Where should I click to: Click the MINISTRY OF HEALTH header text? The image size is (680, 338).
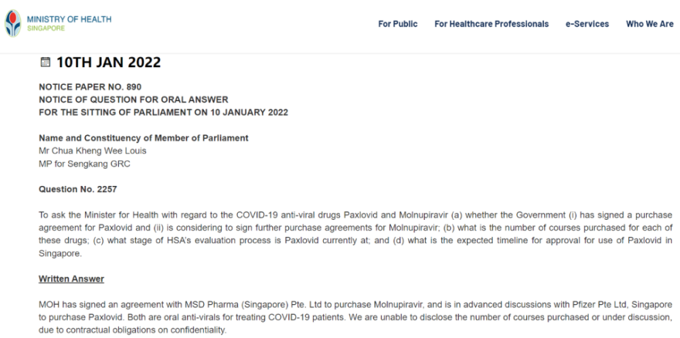(69, 19)
